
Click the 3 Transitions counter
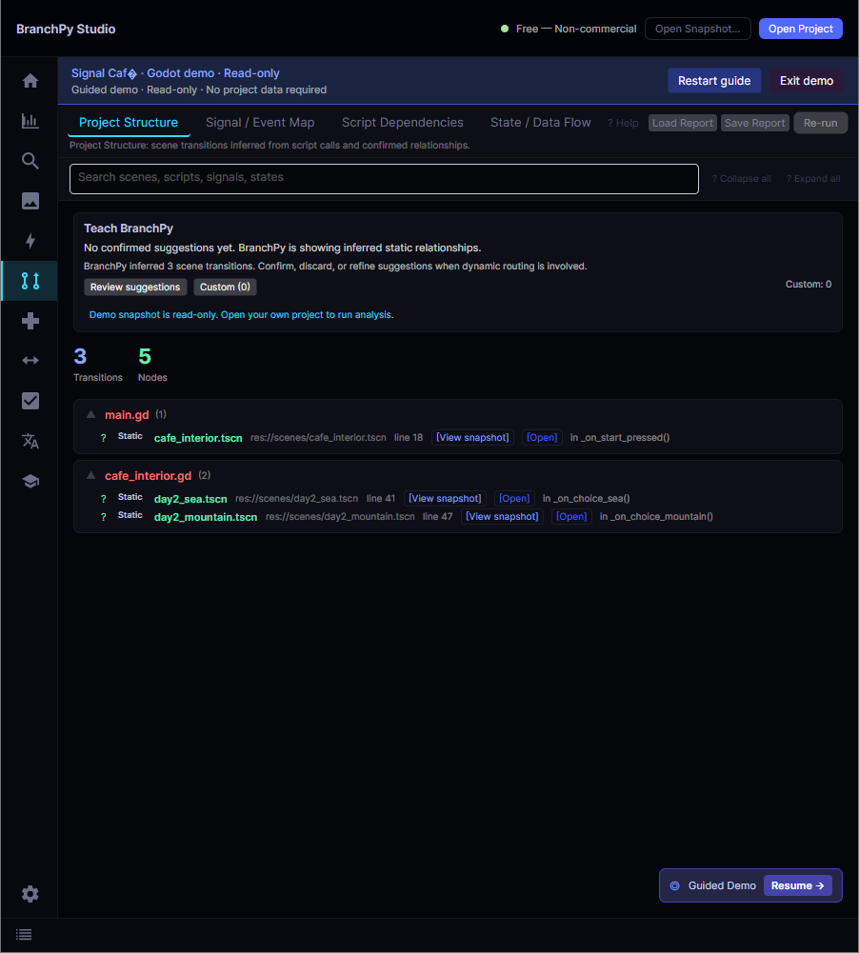[x=97, y=365]
